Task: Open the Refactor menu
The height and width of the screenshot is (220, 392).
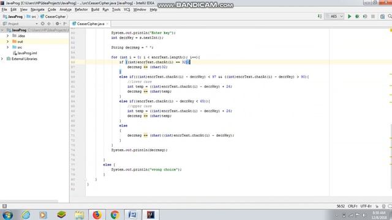Action: coord(81,10)
